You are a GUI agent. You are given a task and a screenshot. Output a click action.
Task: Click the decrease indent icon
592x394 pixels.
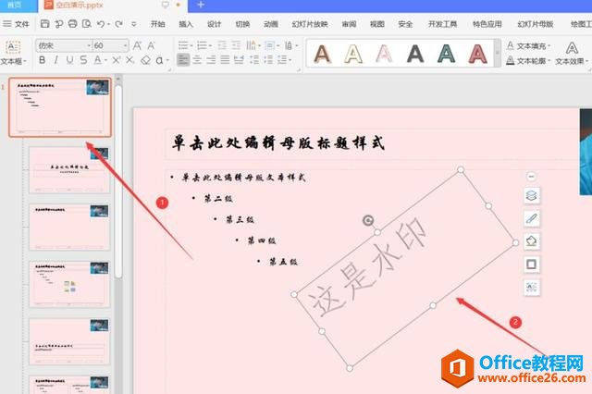(x=222, y=45)
